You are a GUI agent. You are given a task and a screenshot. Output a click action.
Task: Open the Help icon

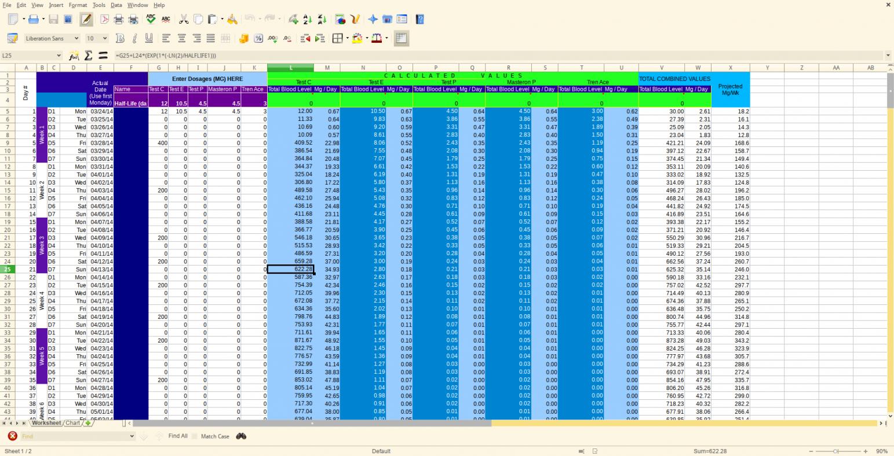coord(420,19)
